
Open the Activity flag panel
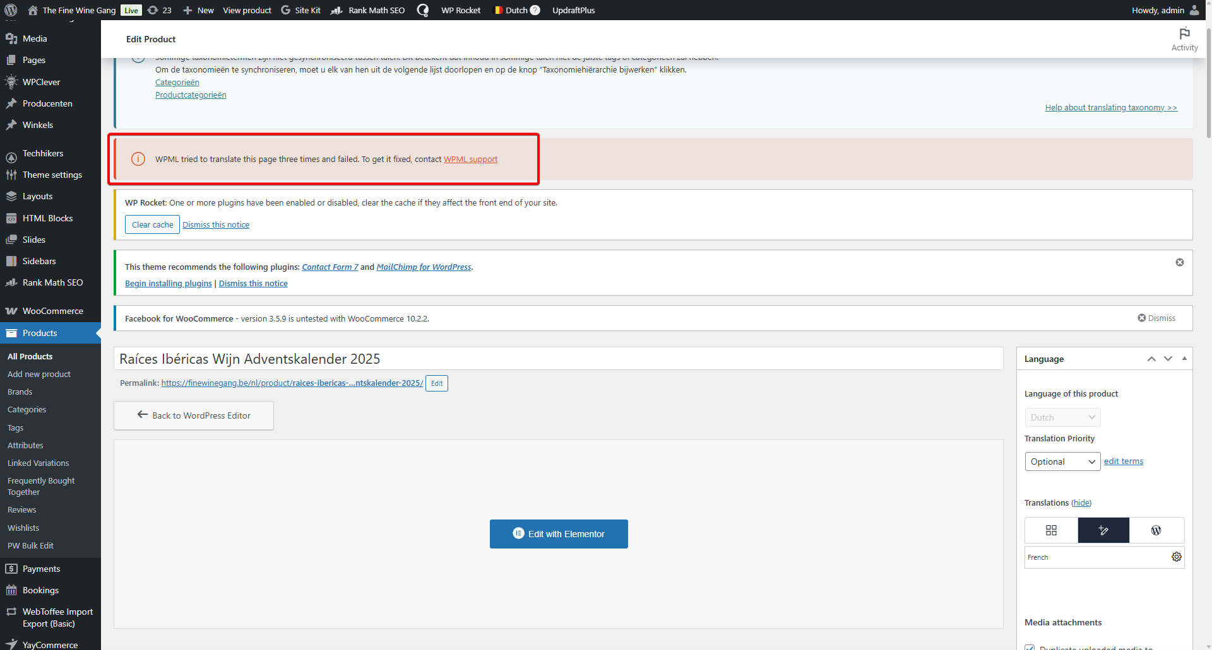1184,39
